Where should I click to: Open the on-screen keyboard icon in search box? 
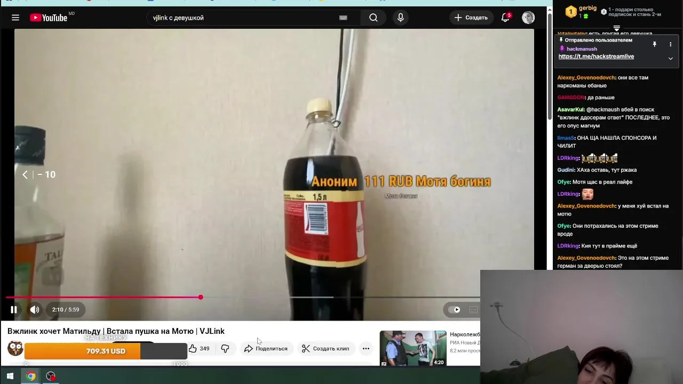[343, 18]
